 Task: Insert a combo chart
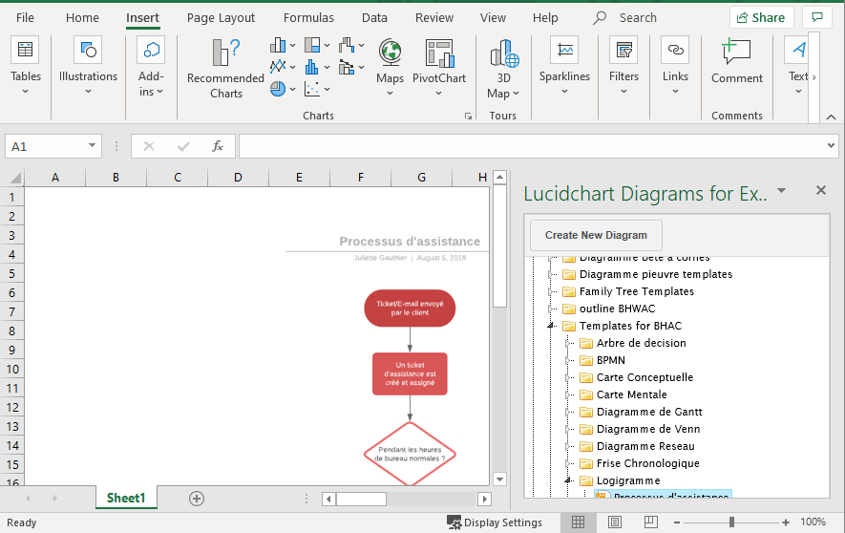[x=351, y=67]
